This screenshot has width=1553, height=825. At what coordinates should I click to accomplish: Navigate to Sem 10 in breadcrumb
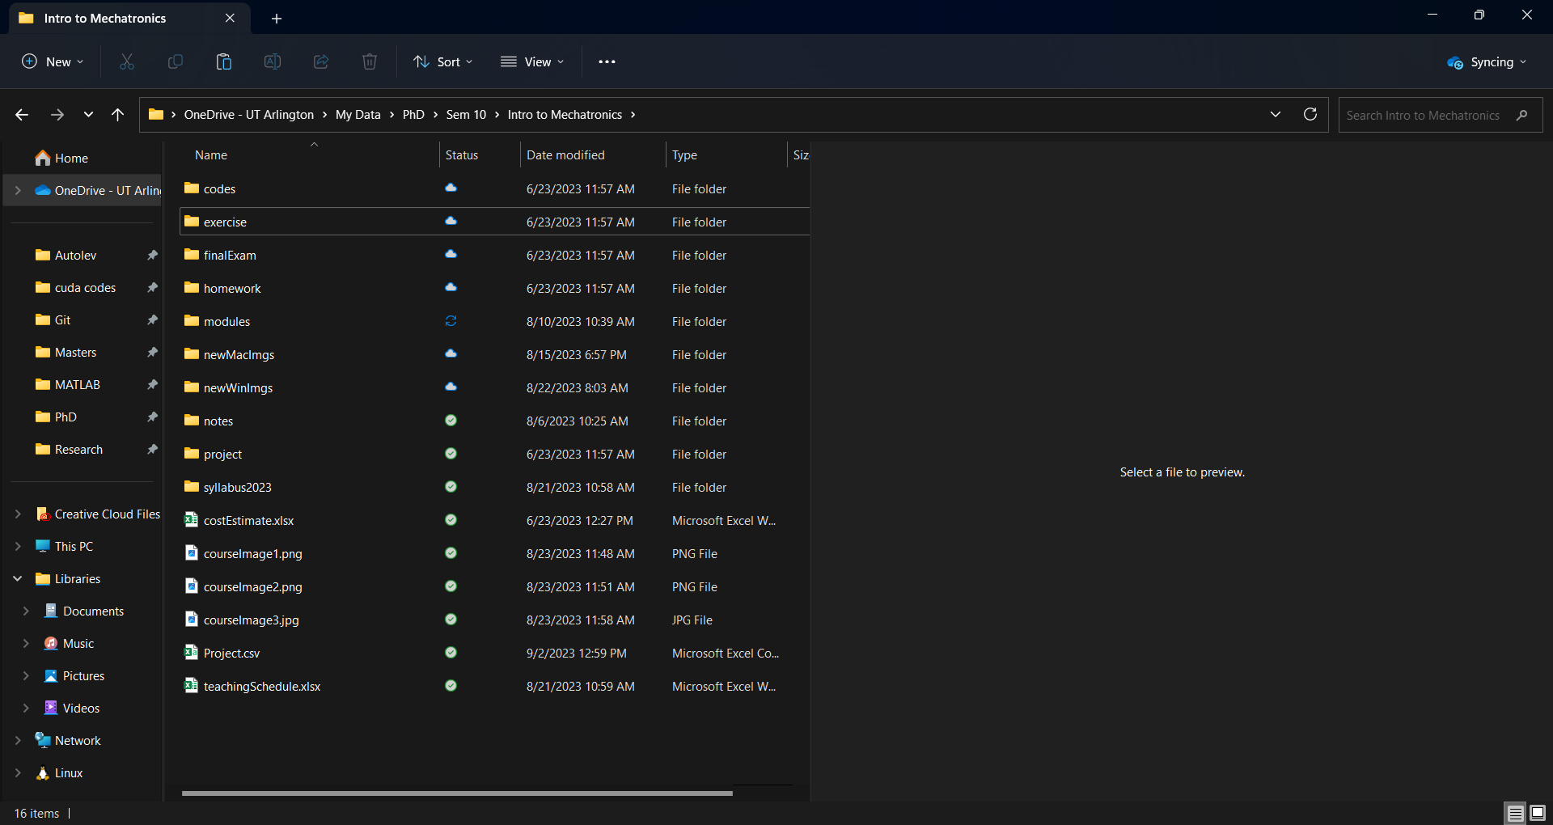click(x=466, y=115)
